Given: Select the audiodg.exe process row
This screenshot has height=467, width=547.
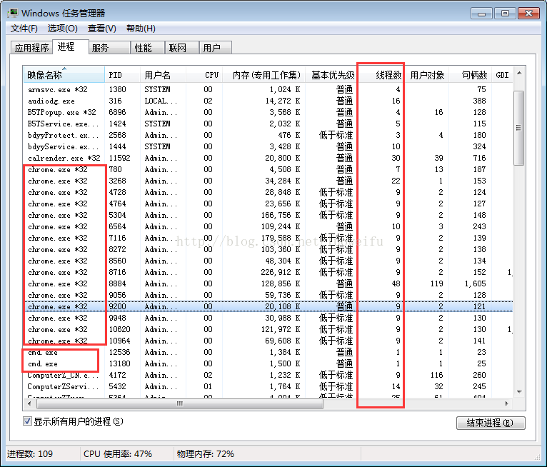Looking at the screenshot, I should 269,101.
